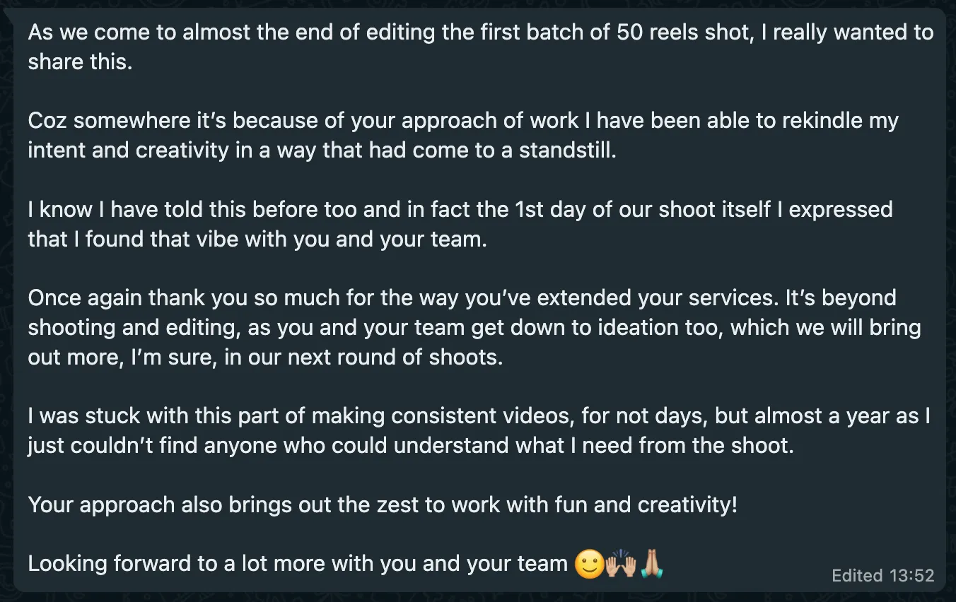Click the smiling face emoji
Image resolution: width=956 pixels, height=602 pixels.
point(588,565)
